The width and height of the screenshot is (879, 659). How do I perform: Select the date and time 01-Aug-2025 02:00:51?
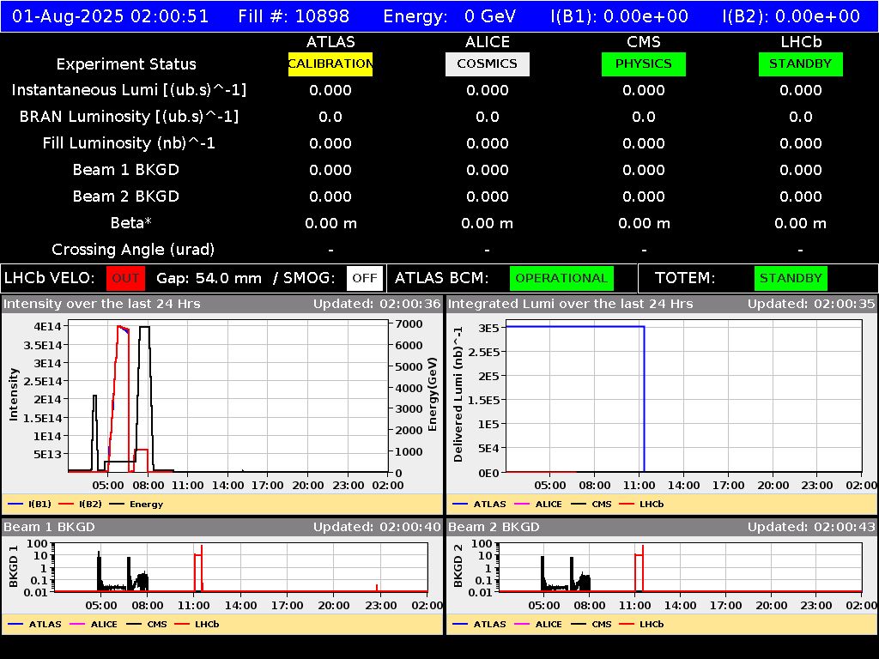pos(111,16)
